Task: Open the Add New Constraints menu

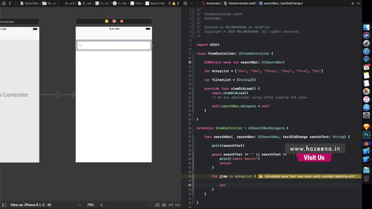Action: point(171,205)
